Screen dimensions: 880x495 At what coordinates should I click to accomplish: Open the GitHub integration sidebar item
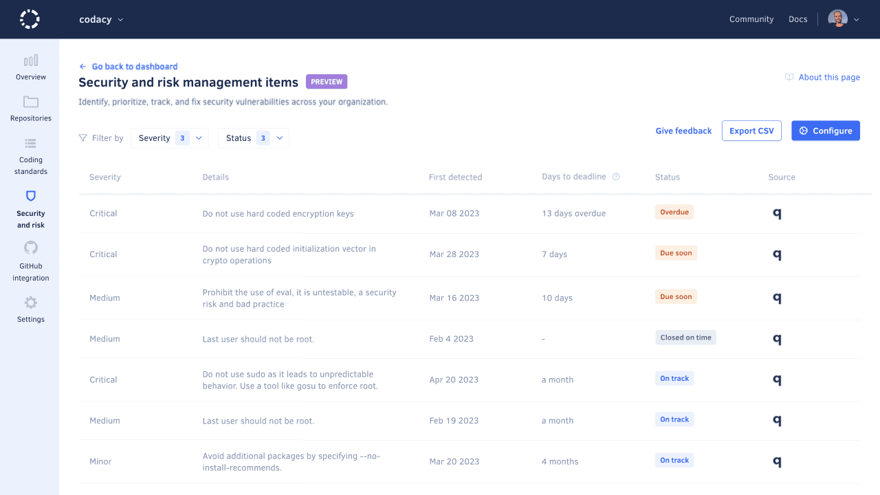point(30,258)
